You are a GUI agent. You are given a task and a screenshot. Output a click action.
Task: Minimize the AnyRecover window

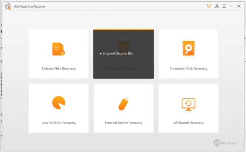tap(232, 6)
